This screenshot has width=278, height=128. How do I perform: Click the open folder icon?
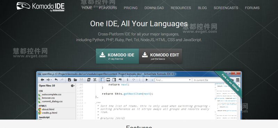(75, 80)
